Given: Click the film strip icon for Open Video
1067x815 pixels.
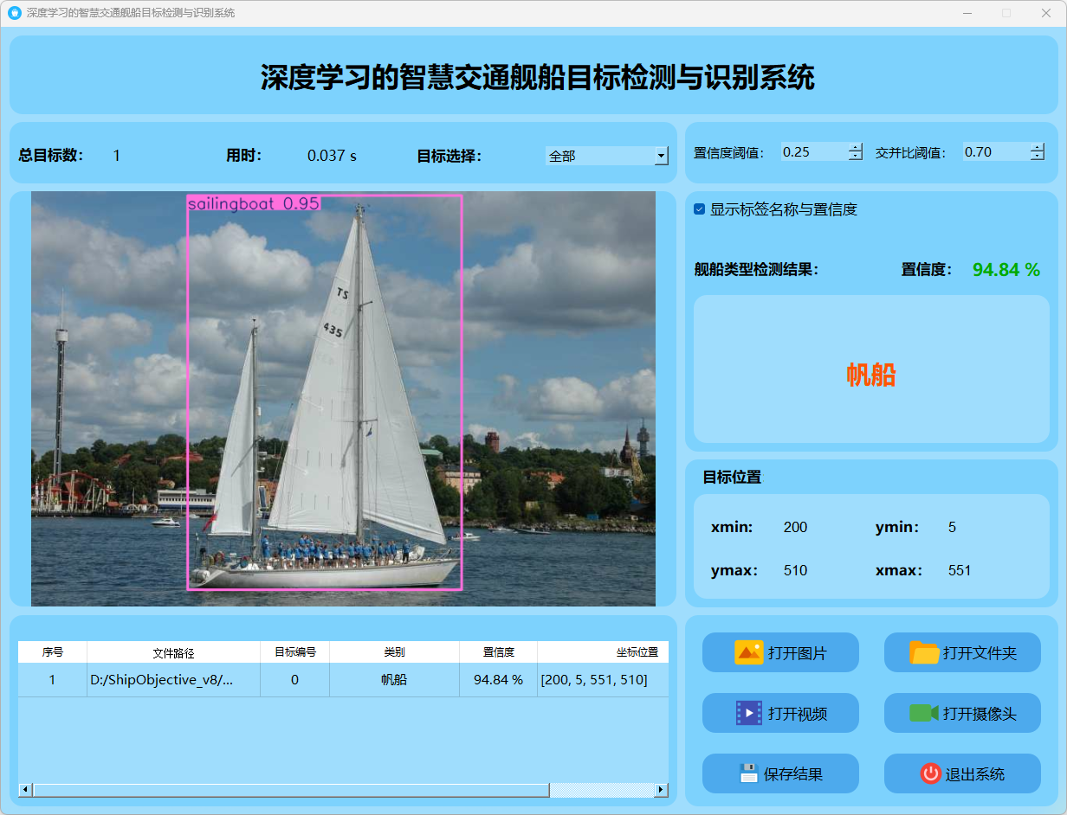Looking at the screenshot, I should [748, 713].
